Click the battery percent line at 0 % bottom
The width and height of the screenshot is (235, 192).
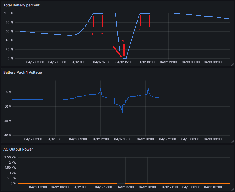(x=125, y=58)
